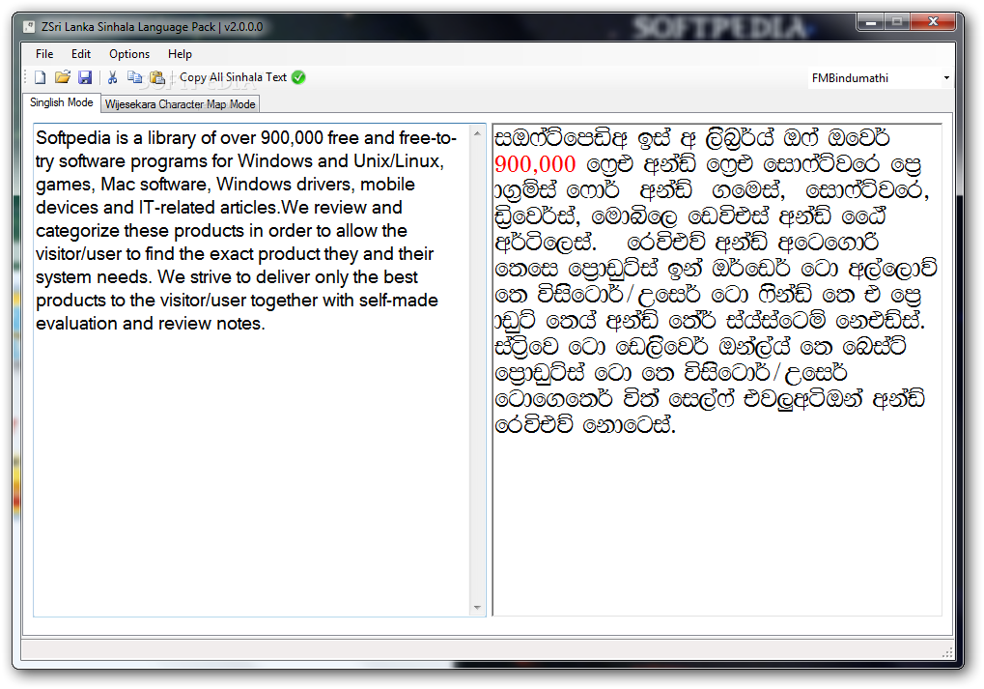Image resolution: width=984 pixels, height=689 pixels.
Task: Cut the selected text with the scissors icon
Action: tap(113, 77)
